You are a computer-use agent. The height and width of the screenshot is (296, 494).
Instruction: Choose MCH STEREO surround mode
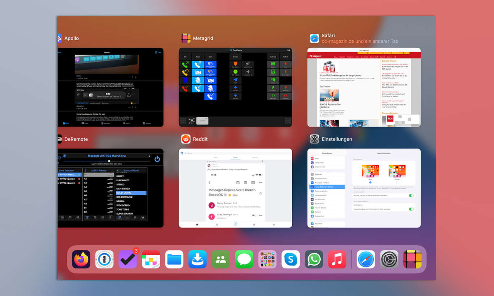click(x=131, y=189)
